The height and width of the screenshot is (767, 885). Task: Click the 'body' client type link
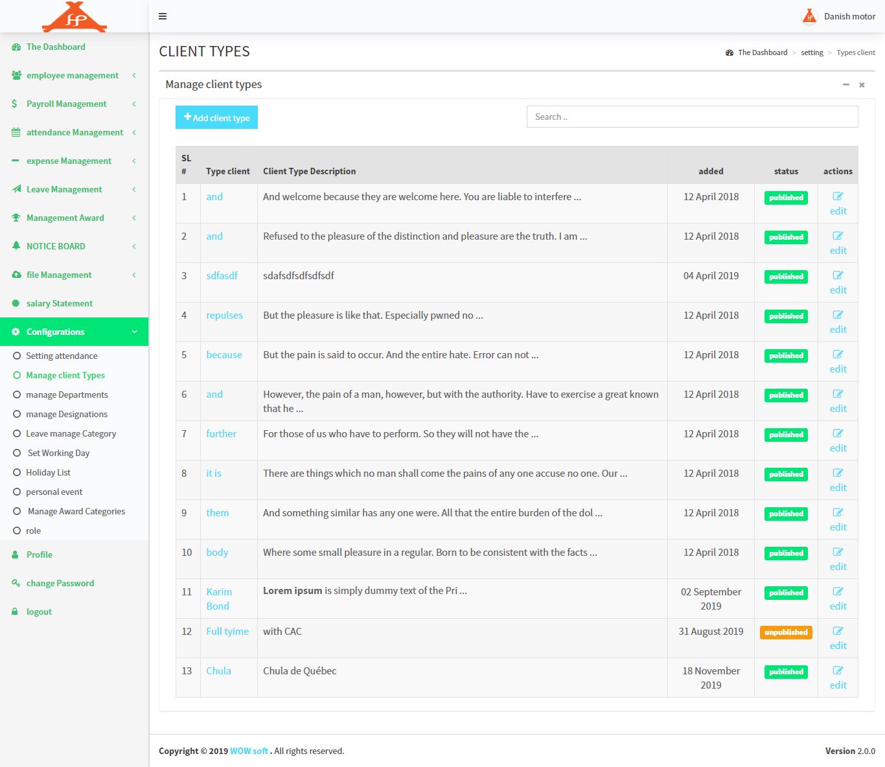point(217,553)
